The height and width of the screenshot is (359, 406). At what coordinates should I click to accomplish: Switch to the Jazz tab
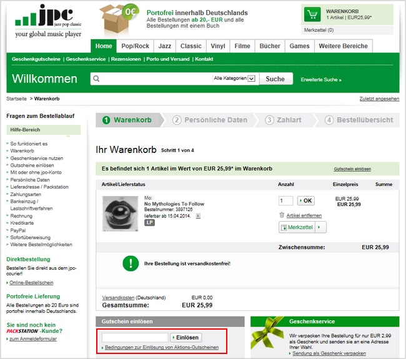(x=165, y=46)
